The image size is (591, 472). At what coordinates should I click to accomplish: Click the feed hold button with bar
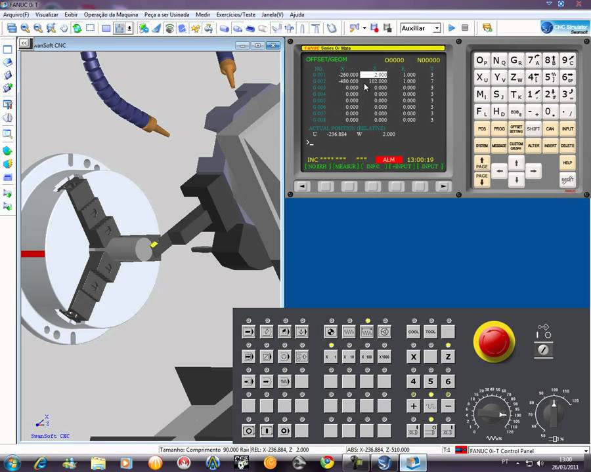click(267, 431)
